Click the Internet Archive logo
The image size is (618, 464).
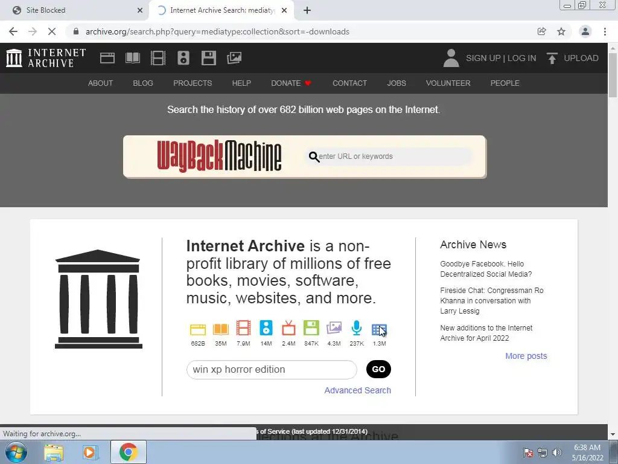[46, 58]
